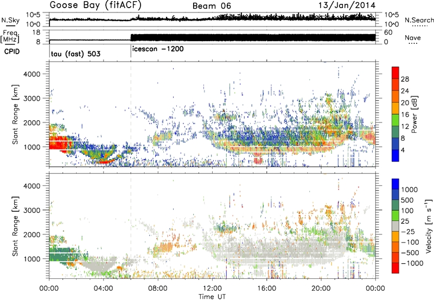Click the '1000' velocity colorbar tick

pyautogui.click(x=410, y=190)
